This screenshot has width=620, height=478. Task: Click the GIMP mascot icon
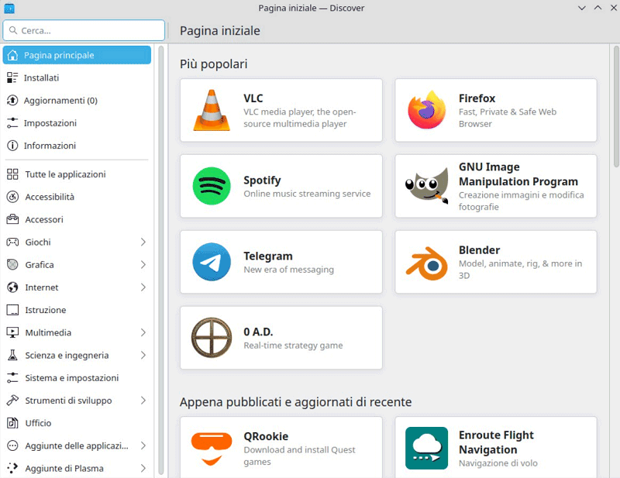pos(427,186)
